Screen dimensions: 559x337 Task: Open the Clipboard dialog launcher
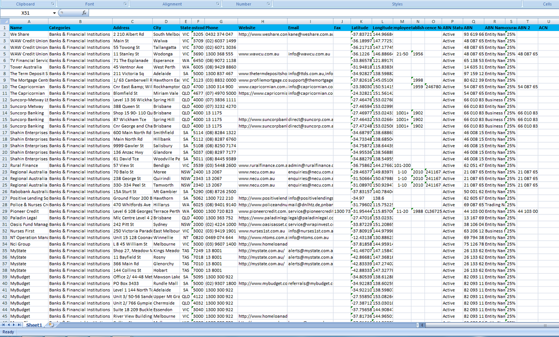click(x=53, y=4)
